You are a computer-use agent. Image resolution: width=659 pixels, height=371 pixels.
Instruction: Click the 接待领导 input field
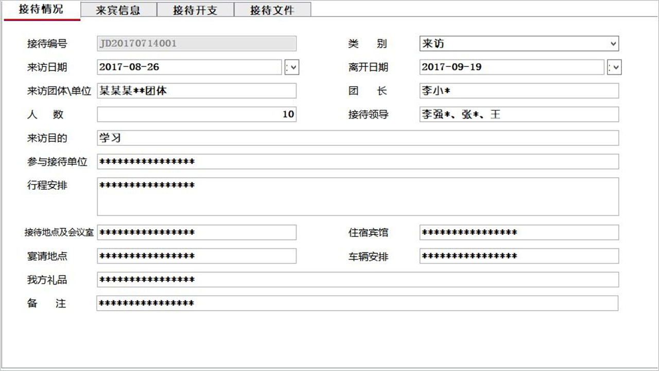pos(519,114)
